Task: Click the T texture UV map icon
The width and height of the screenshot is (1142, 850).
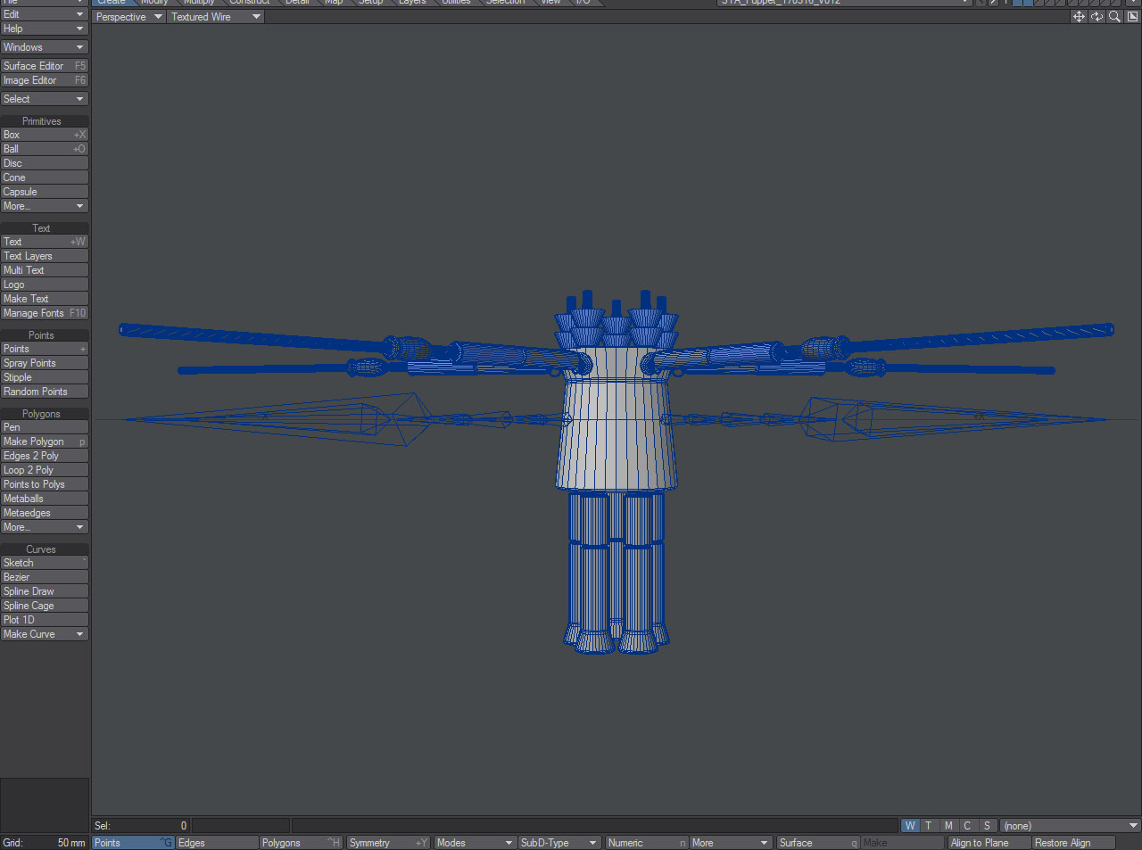Action: (929, 825)
